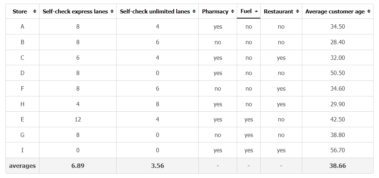This screenshot has width=379, height=178.
Task: Click the averages row label
Action: (x=22, y=166)
